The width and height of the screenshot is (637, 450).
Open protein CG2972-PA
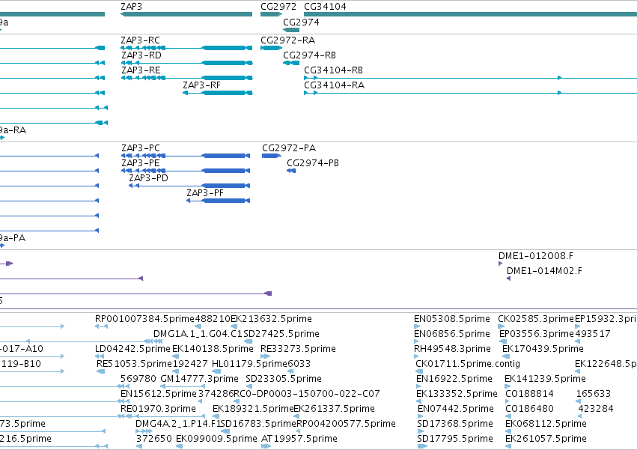point(289,148)
